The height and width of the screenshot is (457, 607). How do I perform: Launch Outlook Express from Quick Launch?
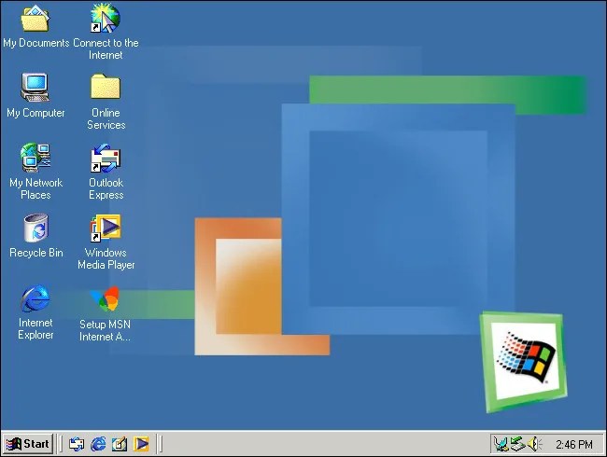click(x=77, y=444)
